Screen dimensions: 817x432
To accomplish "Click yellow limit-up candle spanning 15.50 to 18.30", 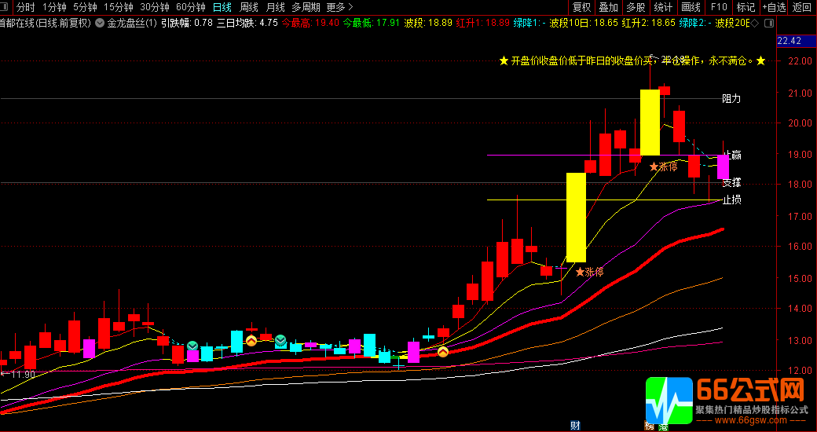I will (x=576, y=218).
